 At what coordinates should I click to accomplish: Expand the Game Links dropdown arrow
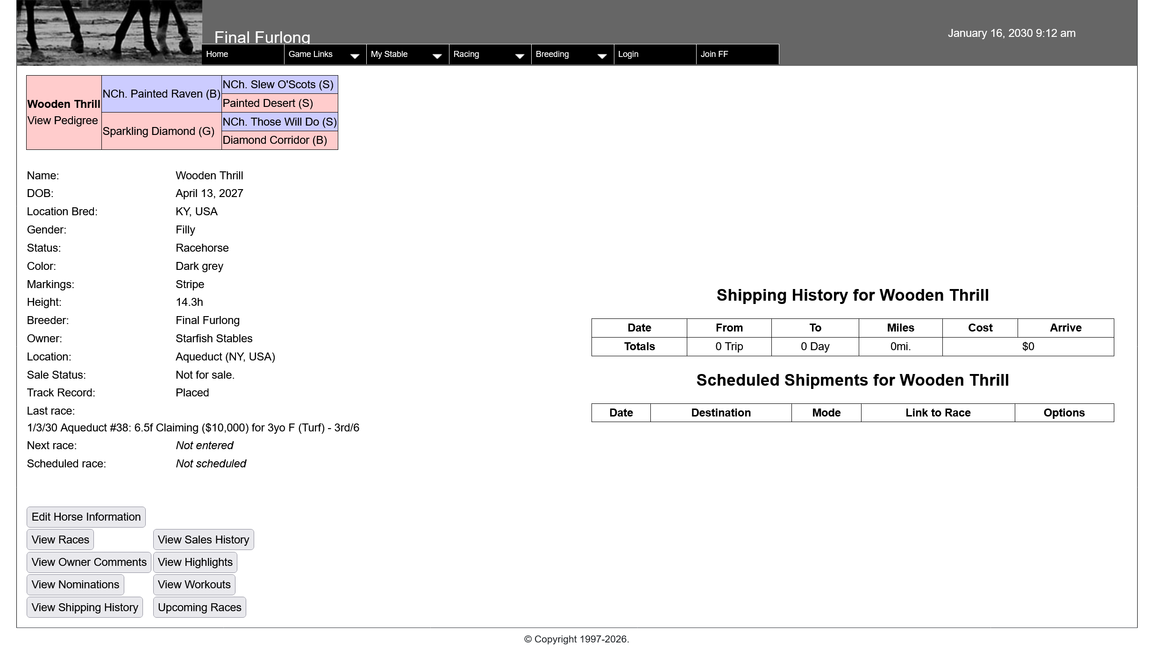pyautogui.click(x=355, y=56)
